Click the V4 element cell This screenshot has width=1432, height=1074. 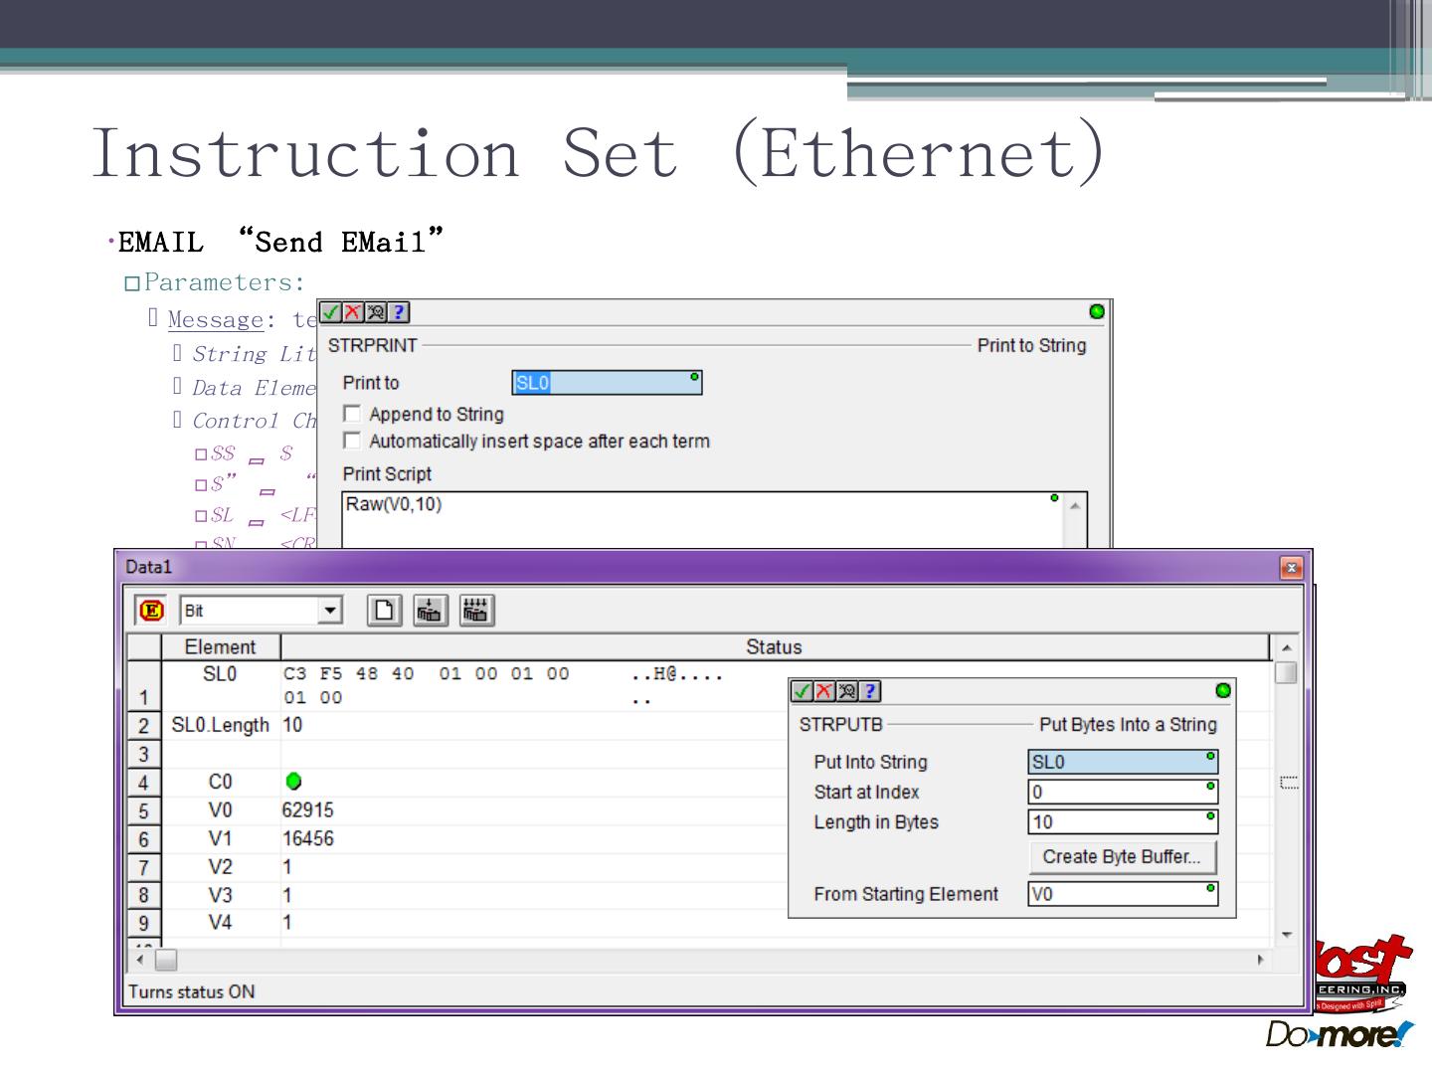pyautogui.click(x=221, y=924)
